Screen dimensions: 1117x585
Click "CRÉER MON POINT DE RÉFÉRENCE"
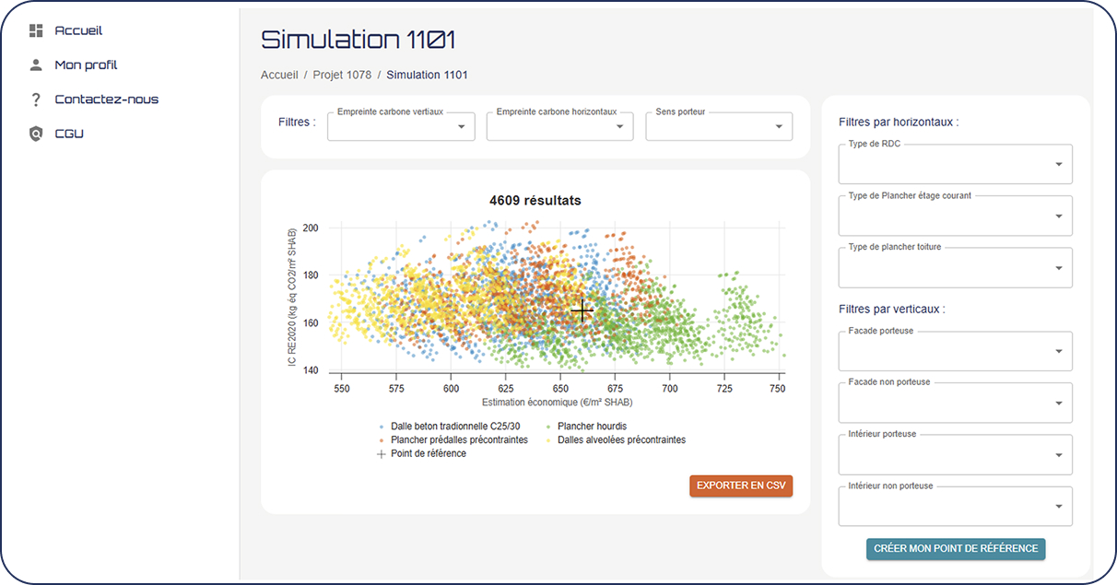click(955, 548)
